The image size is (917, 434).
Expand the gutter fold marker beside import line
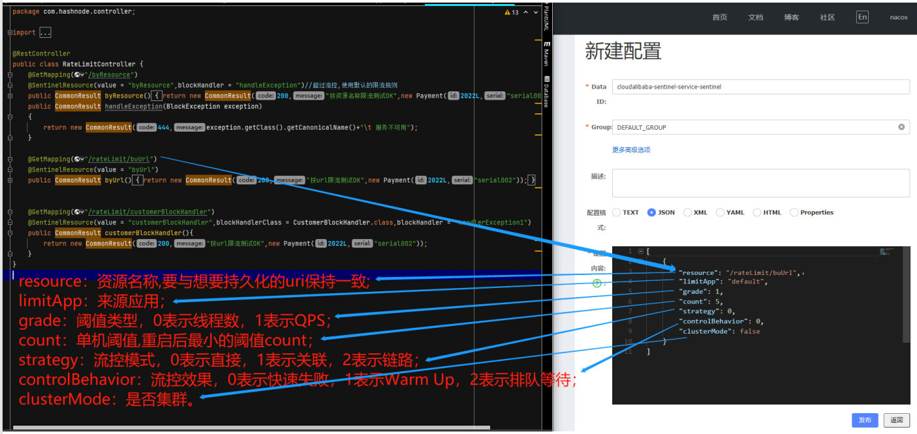10,33
